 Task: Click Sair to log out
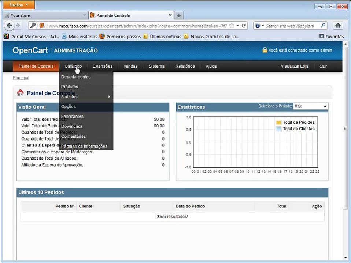click(x=323, y=66)
